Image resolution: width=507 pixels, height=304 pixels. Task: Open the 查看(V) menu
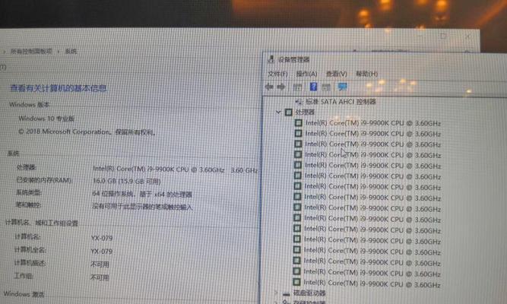[x=336, y=74]
